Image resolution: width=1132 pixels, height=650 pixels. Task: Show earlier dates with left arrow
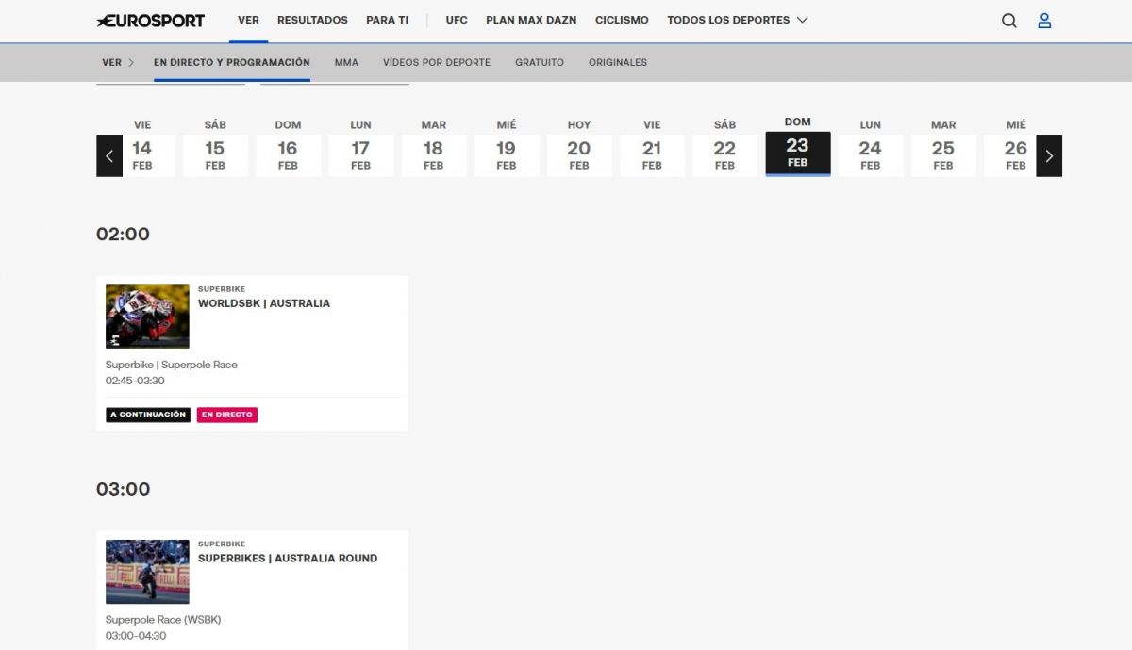109,156
